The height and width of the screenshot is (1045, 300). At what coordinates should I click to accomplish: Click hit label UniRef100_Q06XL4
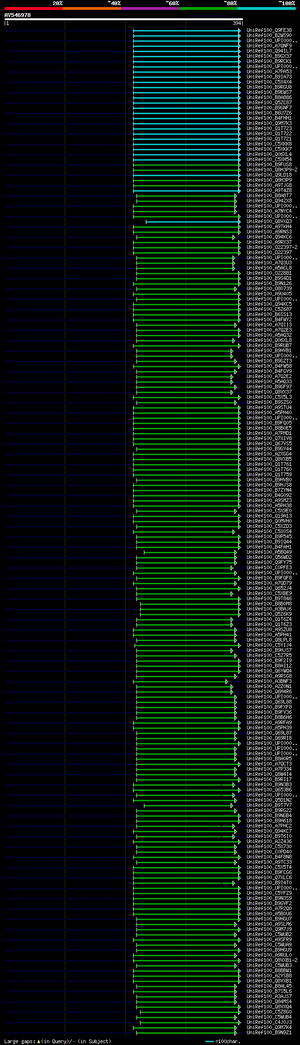(x=269, y=155)
